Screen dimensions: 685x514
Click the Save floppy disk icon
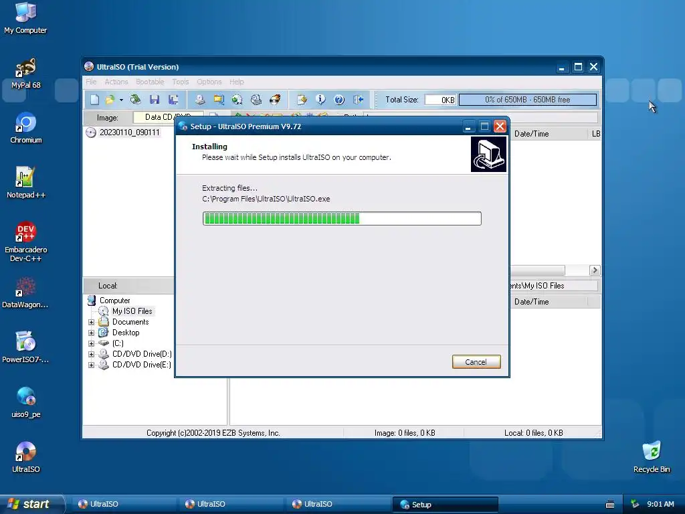point(155,100)
